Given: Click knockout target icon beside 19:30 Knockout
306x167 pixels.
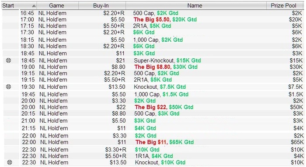Looking at the screenshot, I should (8, 87).
